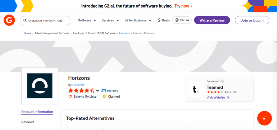The width and height of the screenshot is (277, 130).
Task: Click the Deals dollar sign icon
Action: coord(159,20)
